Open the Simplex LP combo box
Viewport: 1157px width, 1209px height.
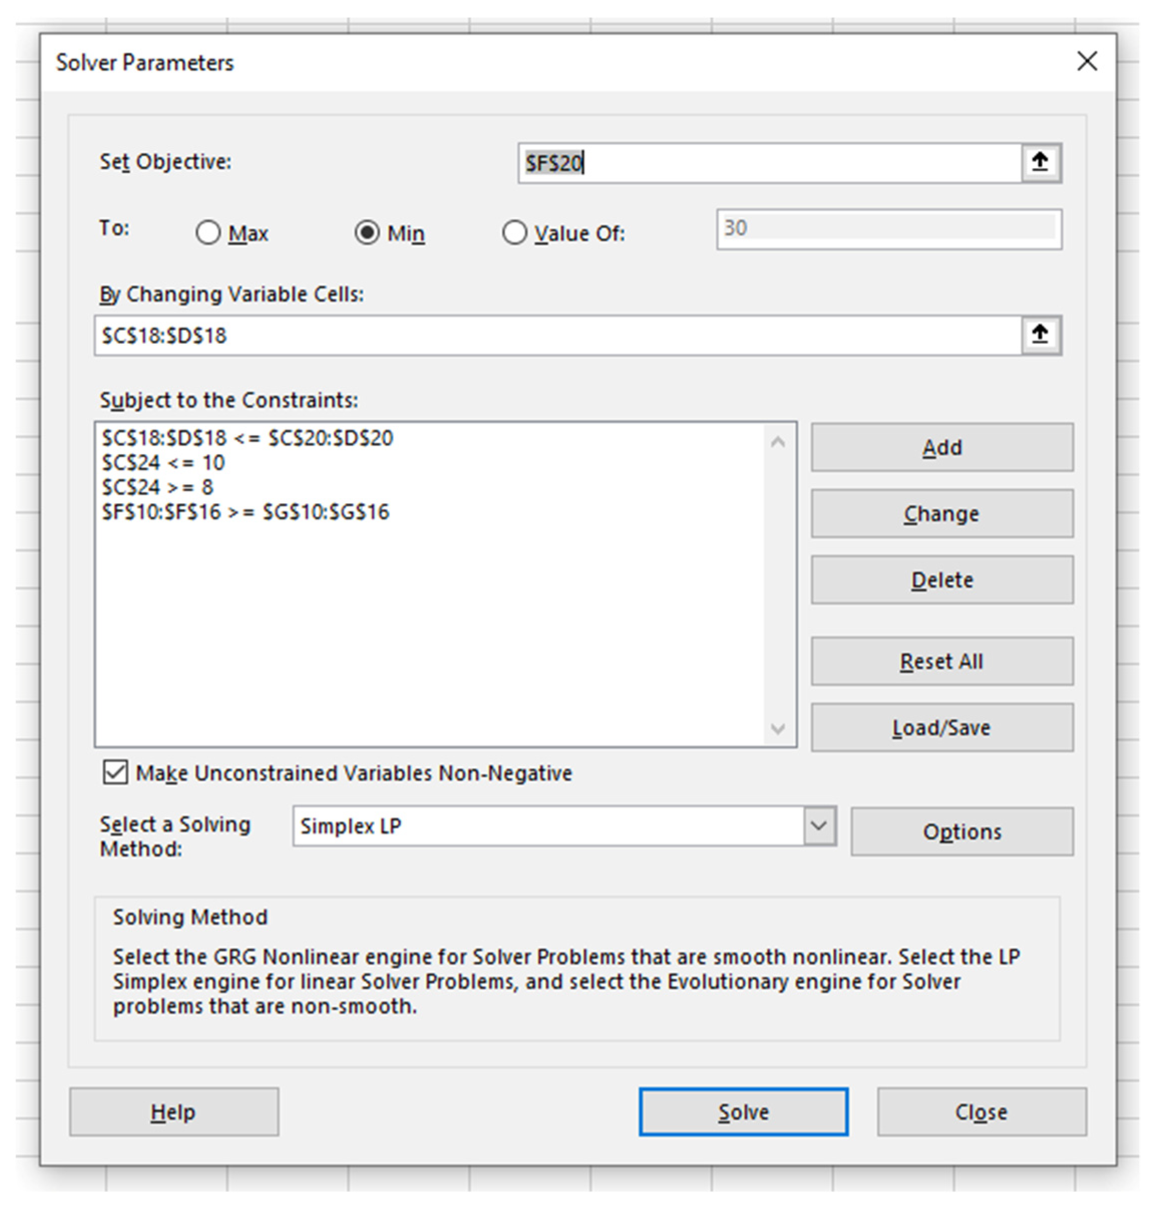(x=547, y=825)
